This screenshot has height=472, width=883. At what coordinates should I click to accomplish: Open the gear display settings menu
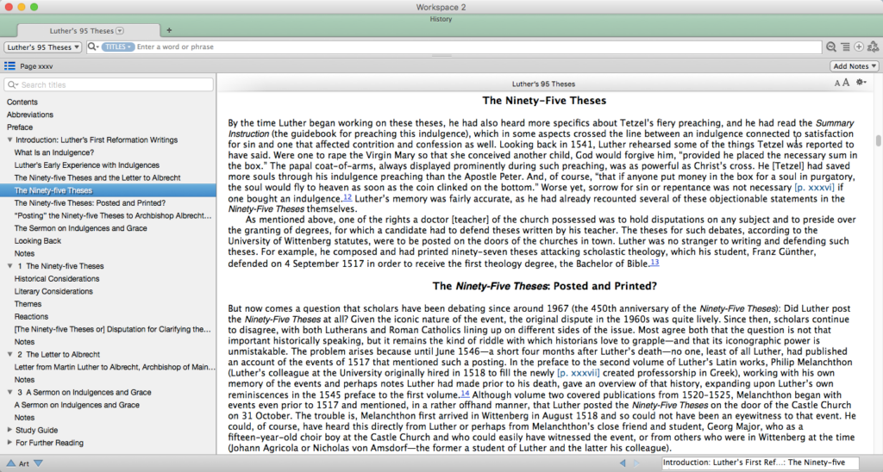pos(861,83)
